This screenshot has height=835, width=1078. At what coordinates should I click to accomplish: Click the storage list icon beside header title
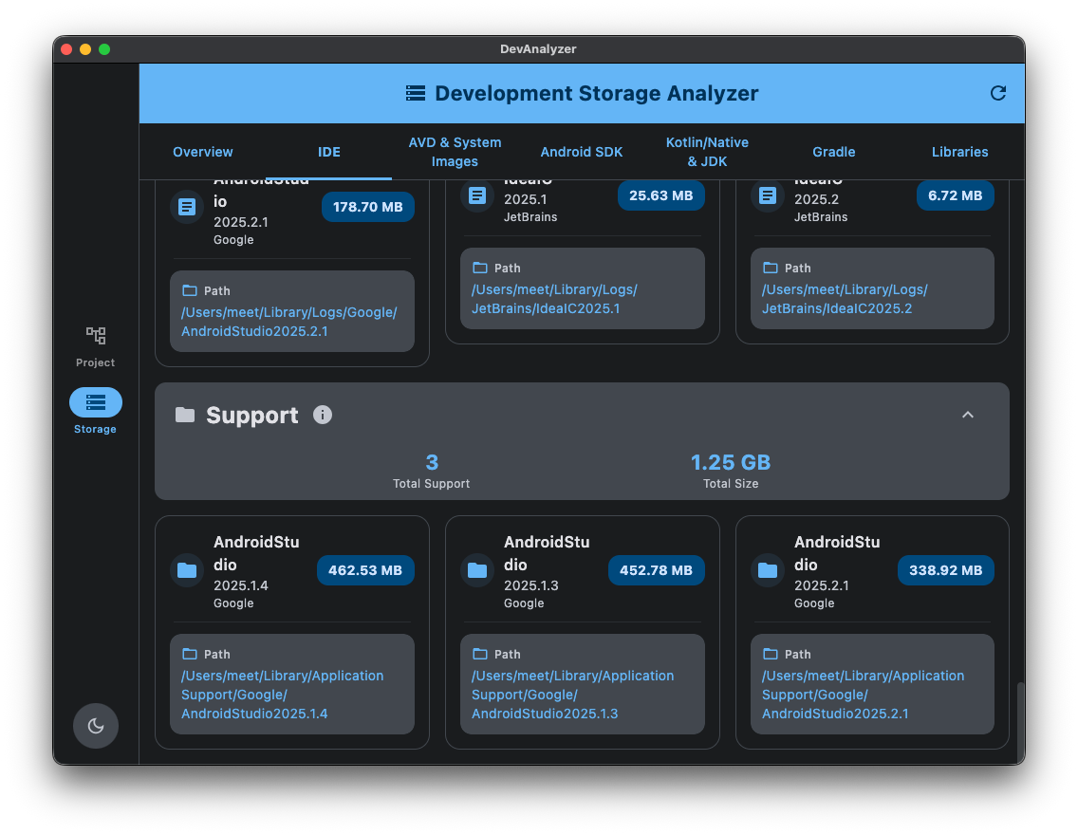[416, 94]
